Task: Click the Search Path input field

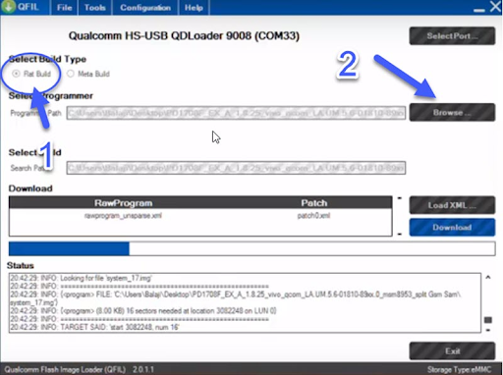Action: pyautogui.click(x=236, y=168)
